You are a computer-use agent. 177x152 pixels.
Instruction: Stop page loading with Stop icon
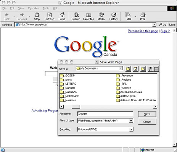pyautogui.click(x=37, y=16)
